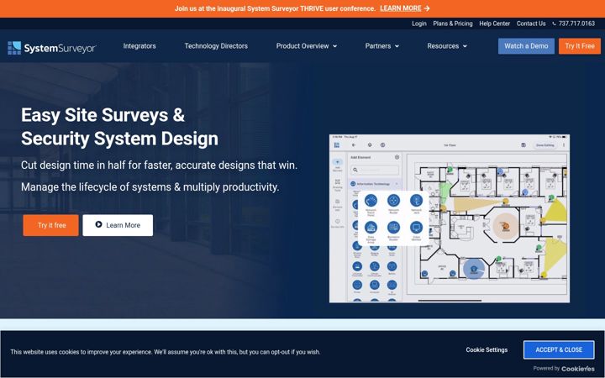The height and width of the screenshot is (378, 605).
Task: Click the Watch a Demo button
Action: click(x=526, y=46)
